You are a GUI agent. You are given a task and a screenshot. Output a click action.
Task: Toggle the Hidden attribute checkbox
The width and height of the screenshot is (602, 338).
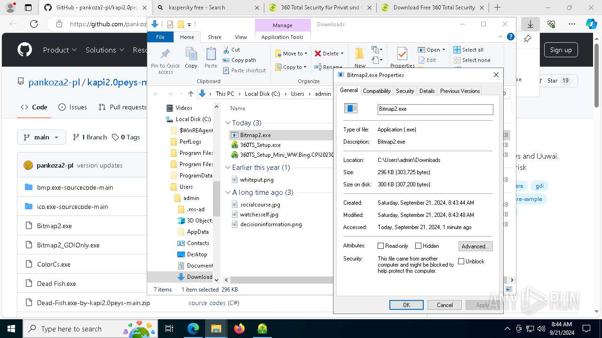click(x=419, y=246)
